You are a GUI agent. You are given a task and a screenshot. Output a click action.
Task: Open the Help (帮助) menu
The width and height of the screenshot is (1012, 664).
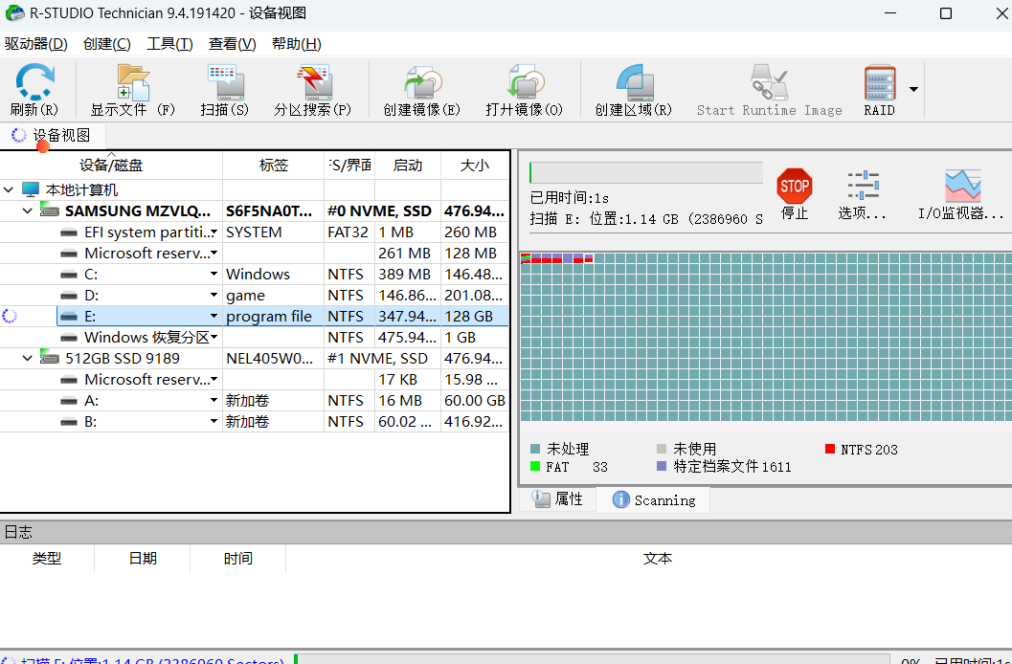point(296,44)
